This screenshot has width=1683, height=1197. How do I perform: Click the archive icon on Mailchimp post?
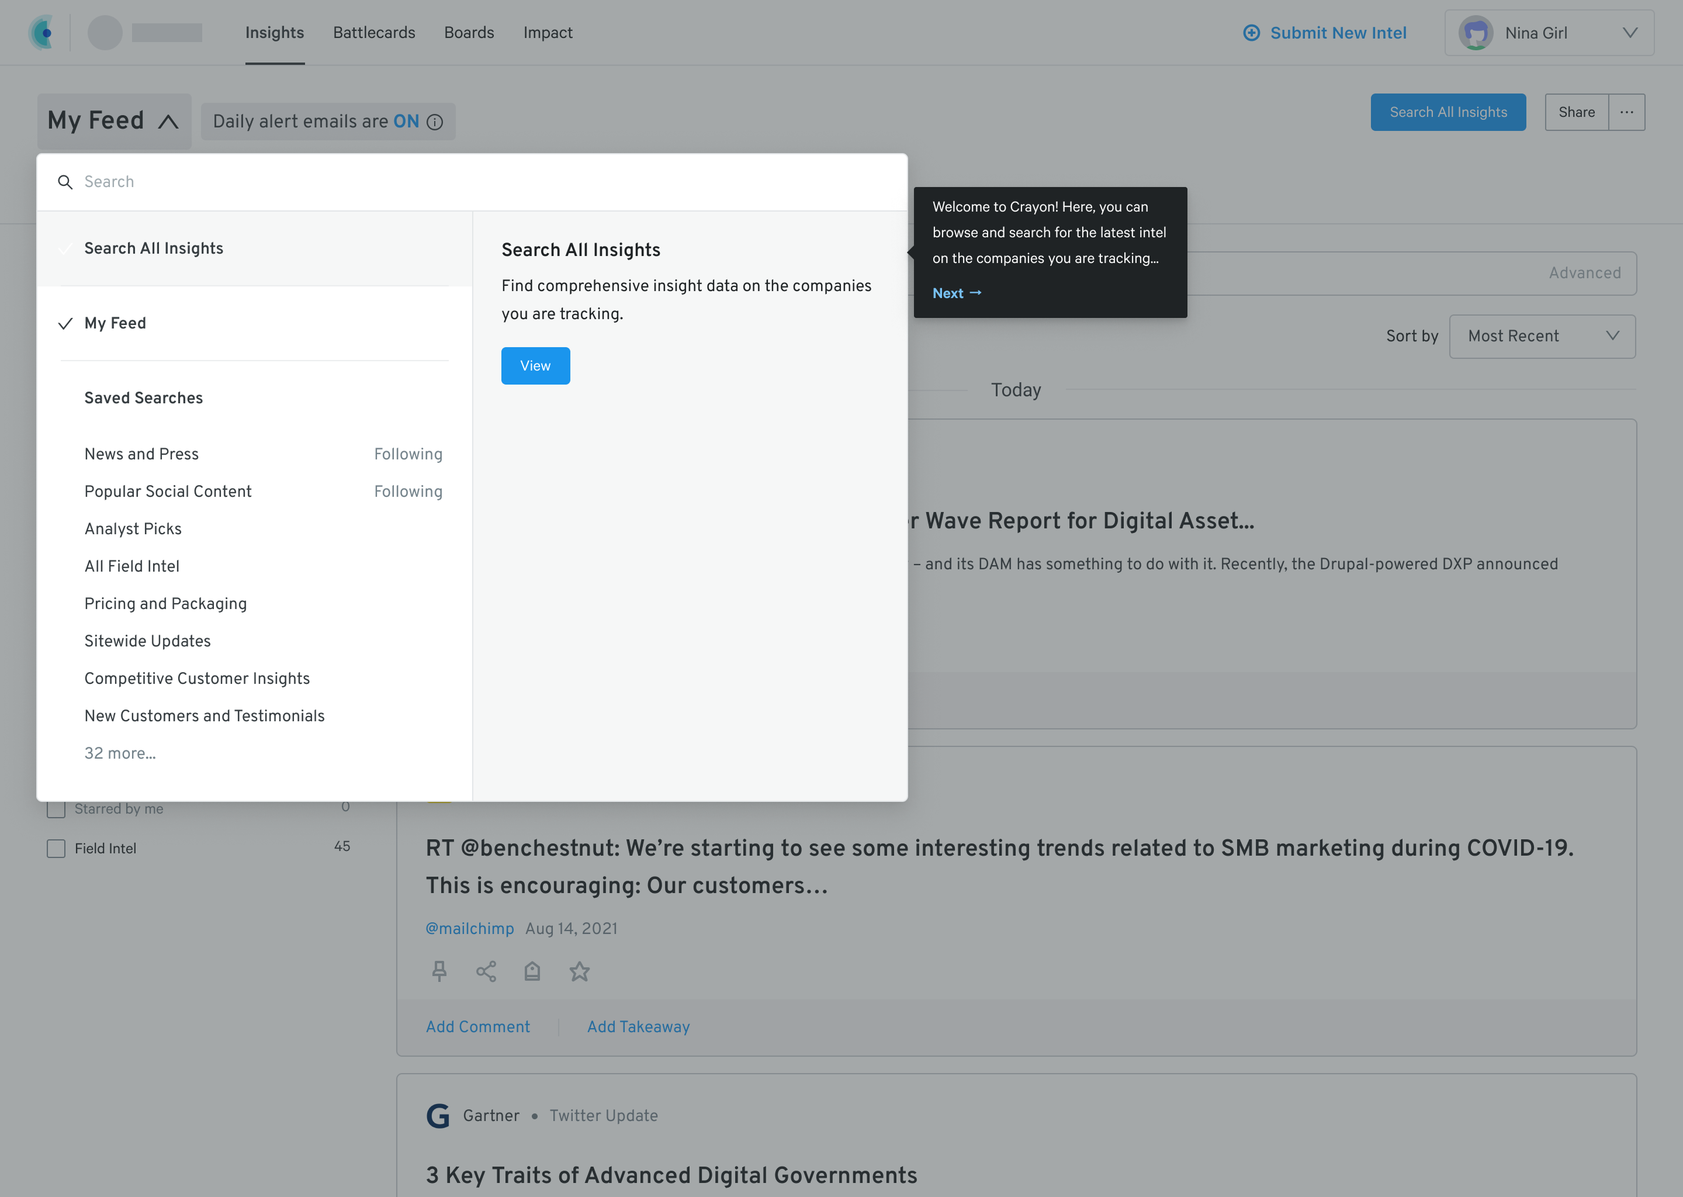pyautogui.click(x=532, y=971)
